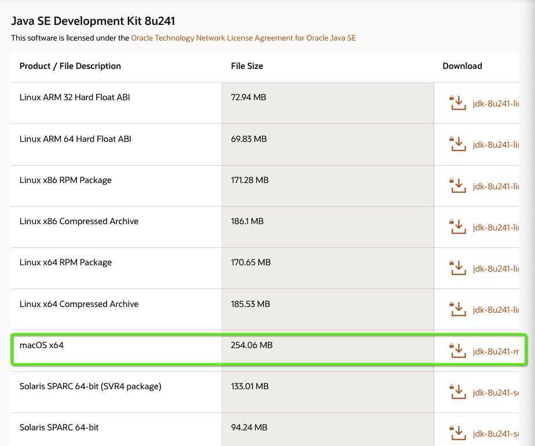The height and width of the screenshot is (446, 535).
Task: Open jdk-8u241 link for Linux x86 Compressed Archive
Action: pyautogui.click(x=496, y=228)
